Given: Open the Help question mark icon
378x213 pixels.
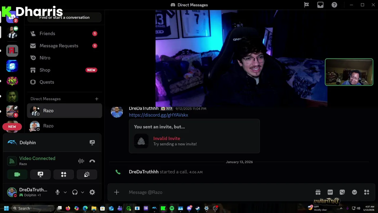Looking at the screenshot, I should [334, 5].
